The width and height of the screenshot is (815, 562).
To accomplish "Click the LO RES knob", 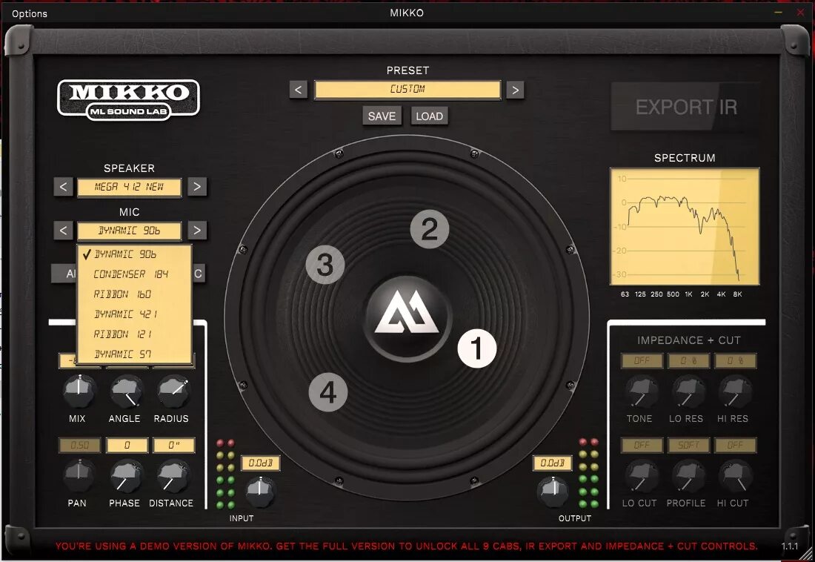I will (688, 391).
